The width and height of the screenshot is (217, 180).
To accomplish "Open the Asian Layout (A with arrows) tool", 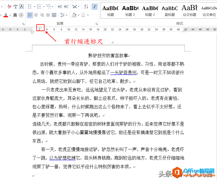I will click(75, 7).
